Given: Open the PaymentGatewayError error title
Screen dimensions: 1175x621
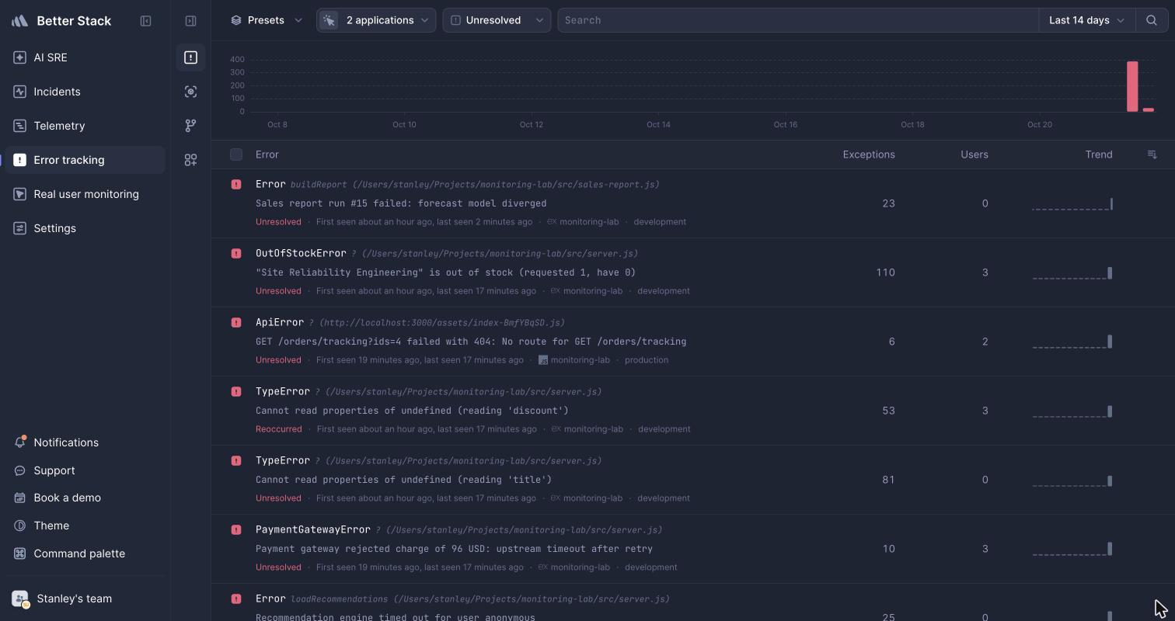Looking at the screenshot, I should 313,529.
